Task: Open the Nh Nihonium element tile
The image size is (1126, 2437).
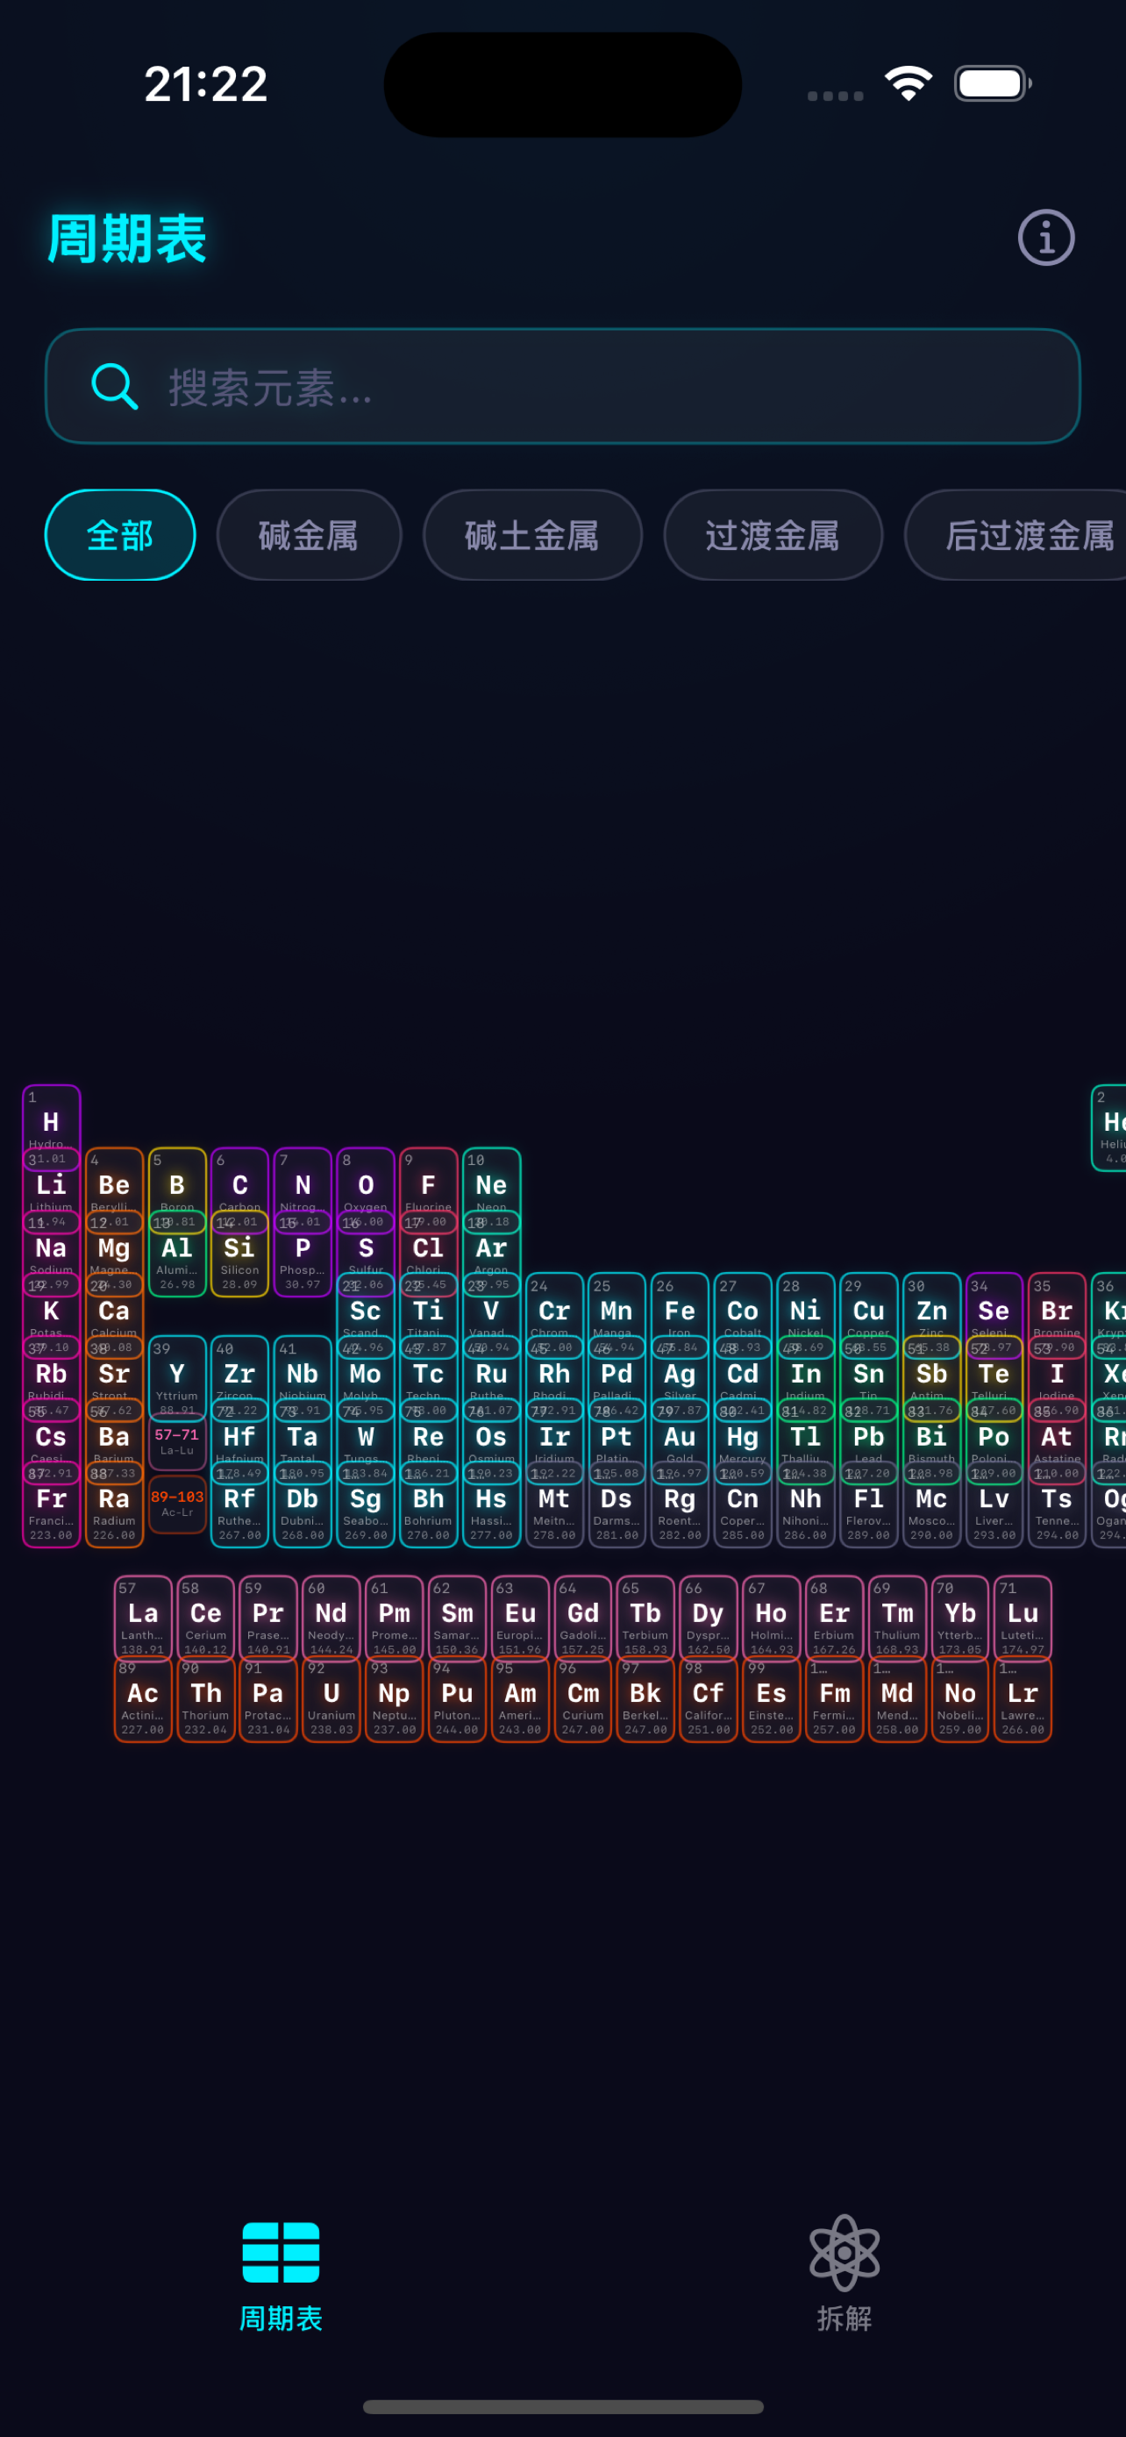Action: [806, 1505]
